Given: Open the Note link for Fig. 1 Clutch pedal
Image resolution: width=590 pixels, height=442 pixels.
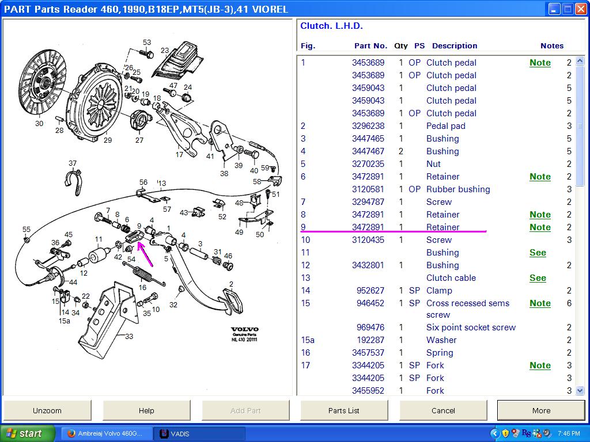Looking at the screenshot, I should (x=540, y=63).
